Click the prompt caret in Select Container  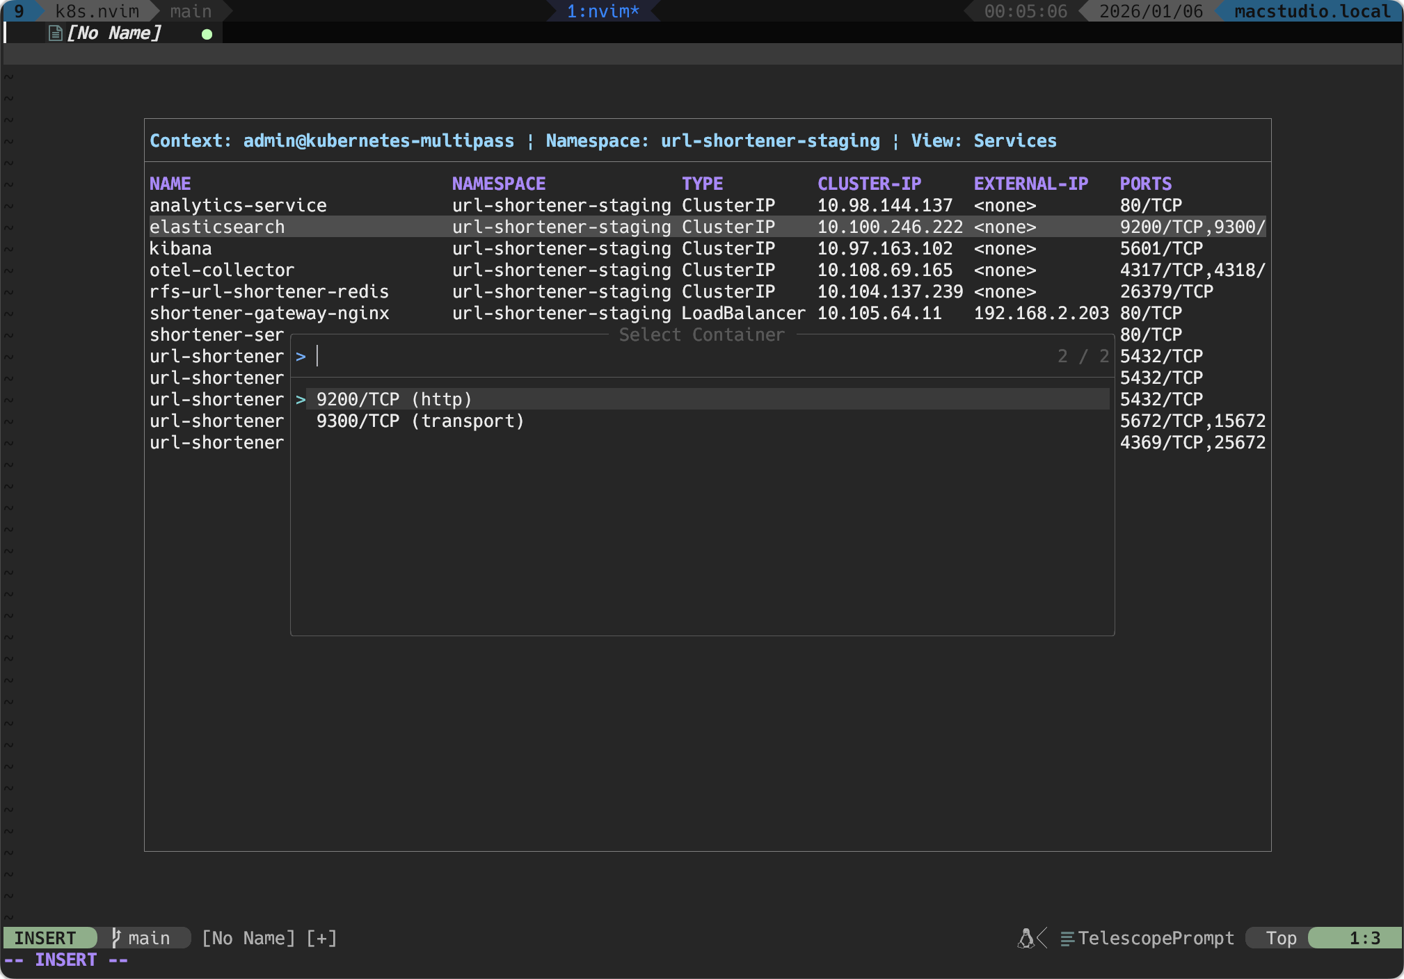pos(301,356)
